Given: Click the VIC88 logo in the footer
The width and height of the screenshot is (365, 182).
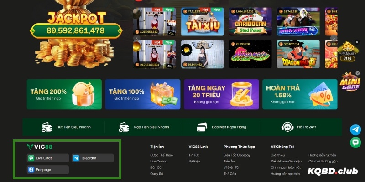Looking at the screenshot, I should [x=40, y=147].
